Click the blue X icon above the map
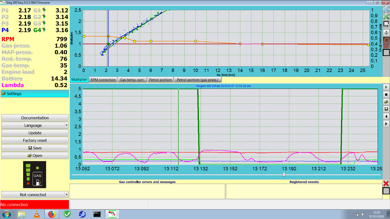Viewport: 390px width, 219px height. [386, 9]
